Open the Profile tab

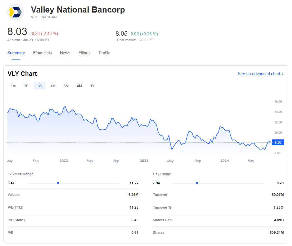tap(104, 53)
